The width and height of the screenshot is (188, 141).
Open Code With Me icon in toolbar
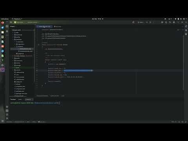(166, 22)
